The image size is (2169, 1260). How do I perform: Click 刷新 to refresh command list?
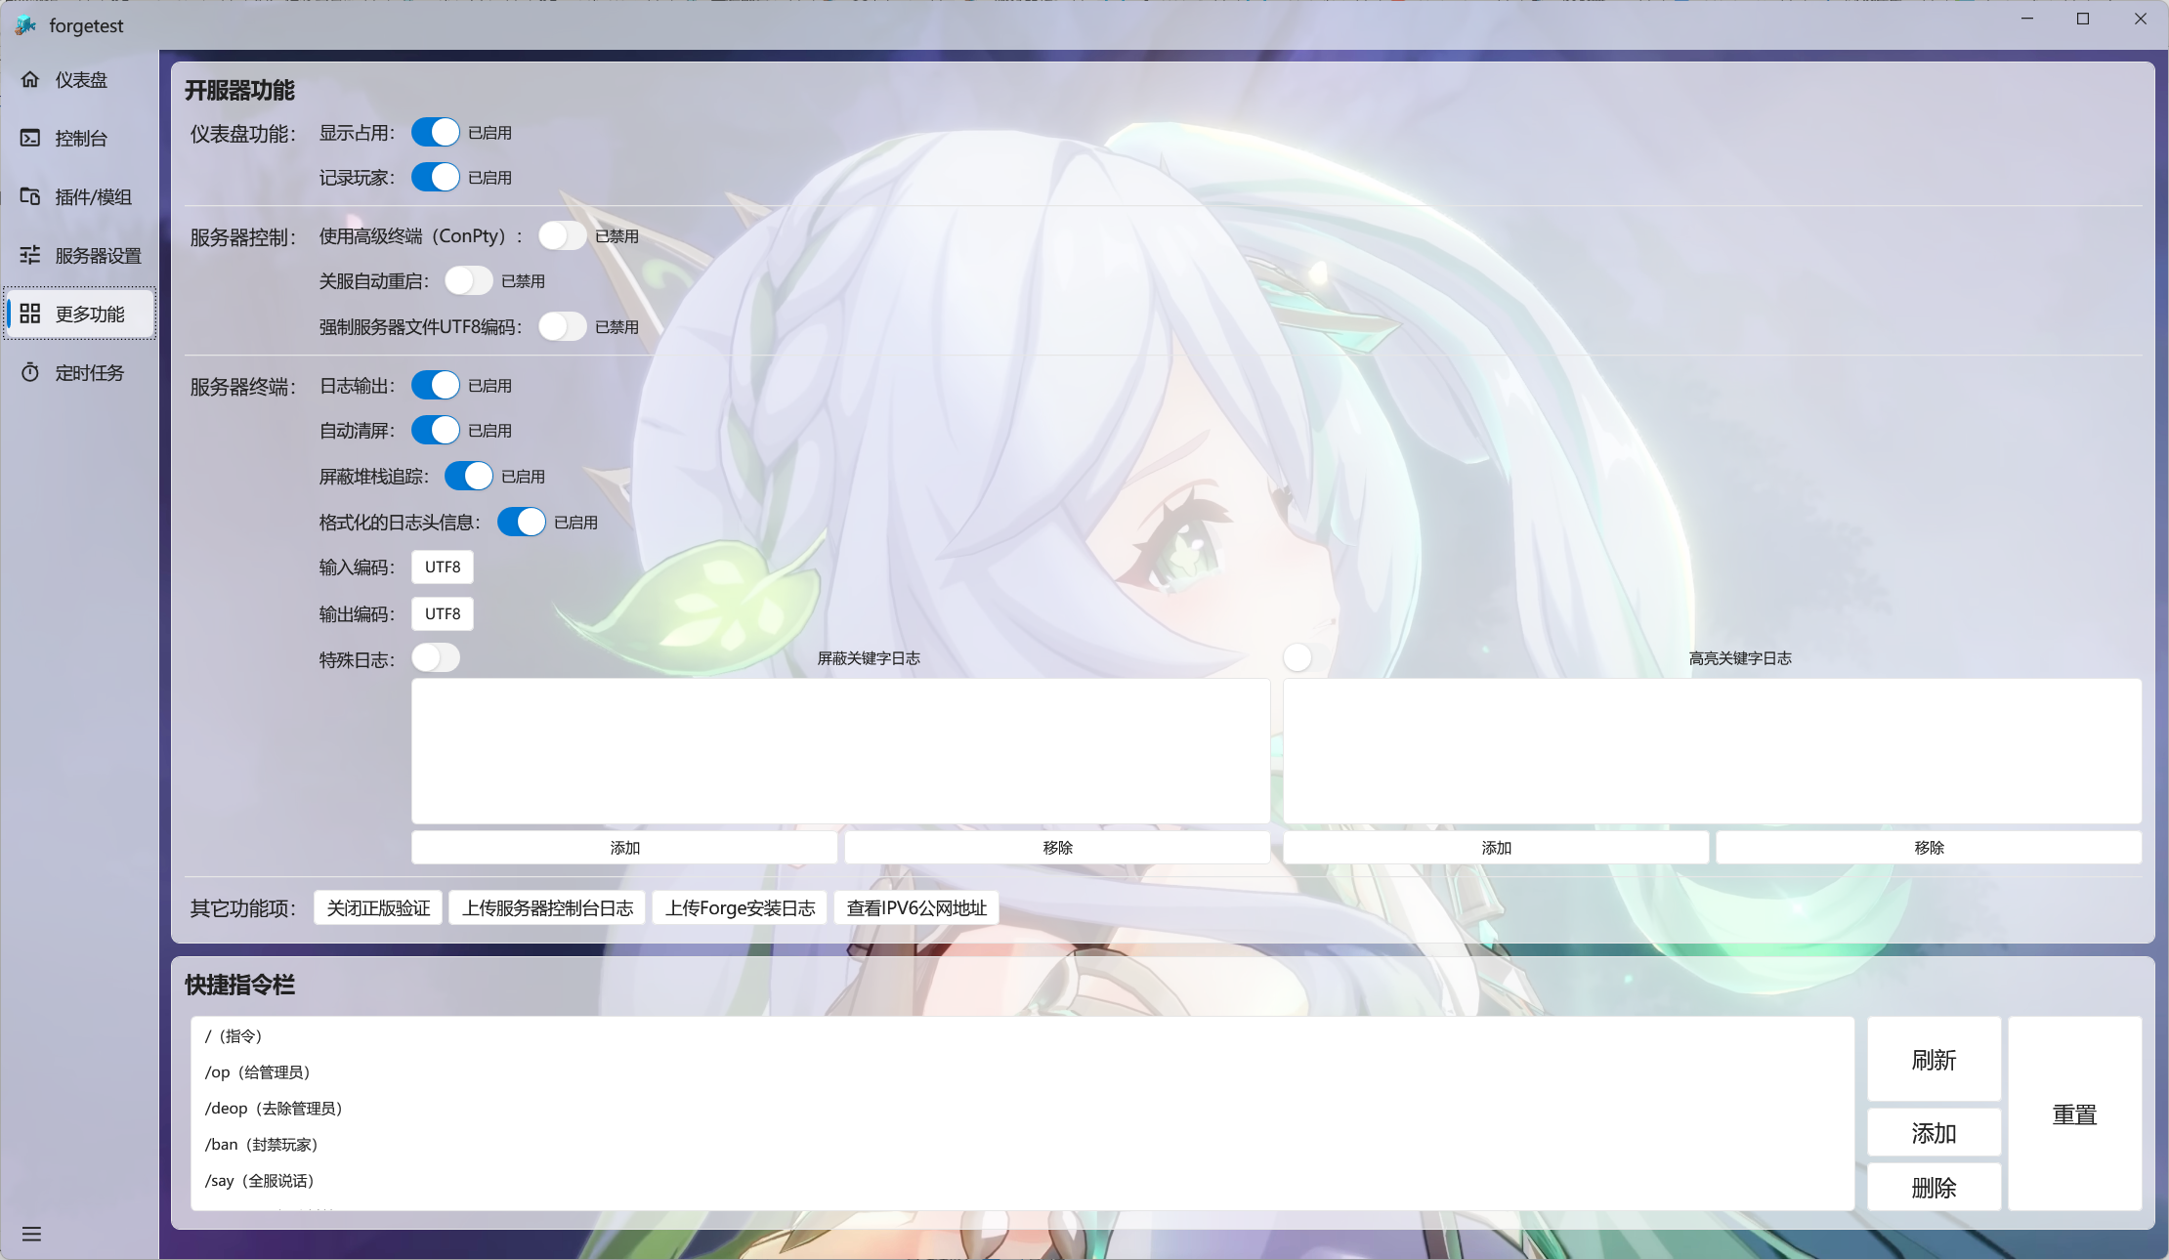coord(1934,1060)
